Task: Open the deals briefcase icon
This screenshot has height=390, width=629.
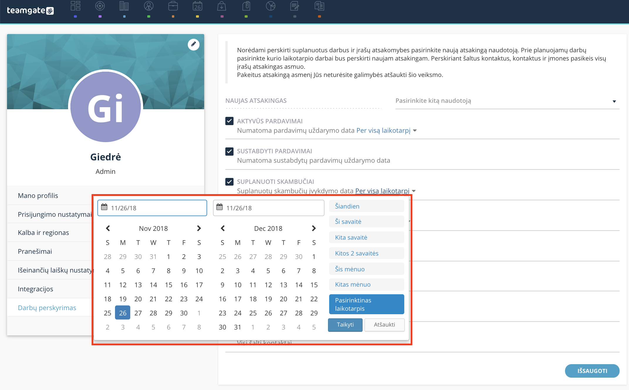Action: (x=173, y=6)
